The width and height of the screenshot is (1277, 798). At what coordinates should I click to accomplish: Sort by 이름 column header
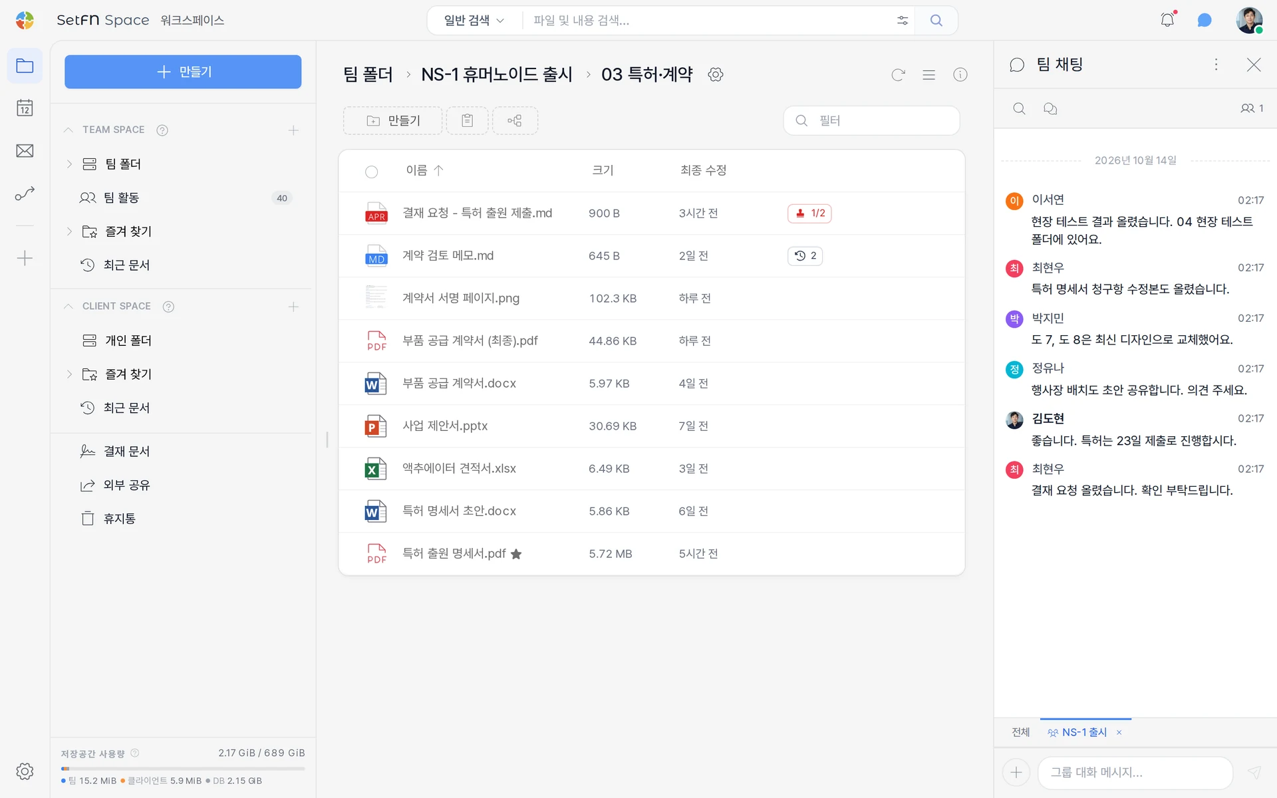[x=424, y=170]
